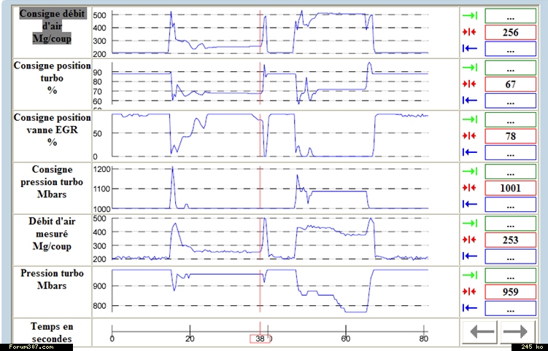548x351 pixels.
Task: Click red cursor icon for Consigne position vanne EGR
Action: [x=469, y=135]
